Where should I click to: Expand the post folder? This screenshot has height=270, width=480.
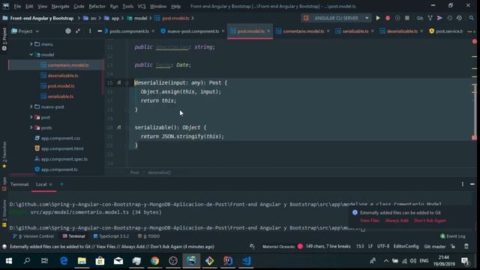tap(31, 117)
